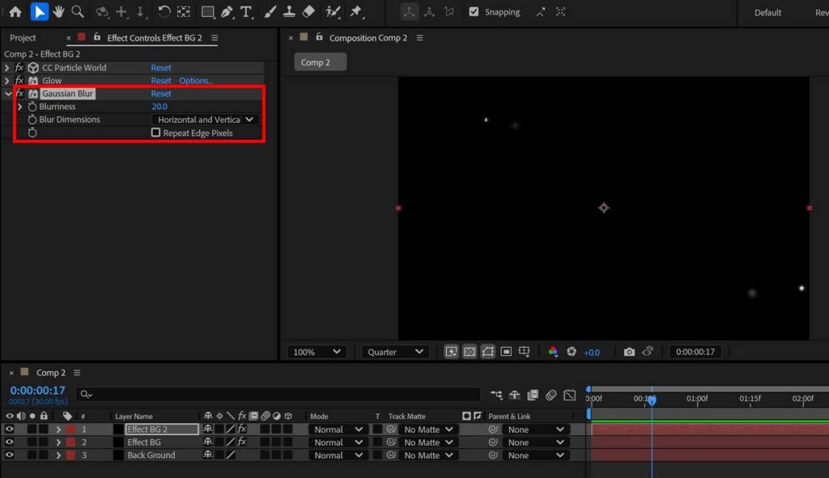829x478 pixels.
Task: Open Glow Options link
Action: click(196, 80)
